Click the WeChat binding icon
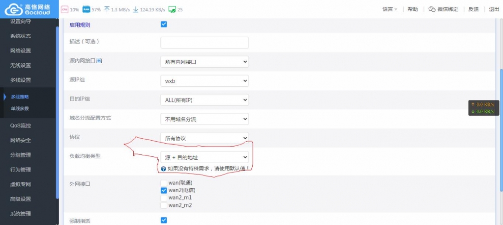The width and height of the screenshot is (503, 225). pyautogui.click(x=432, y=9)
